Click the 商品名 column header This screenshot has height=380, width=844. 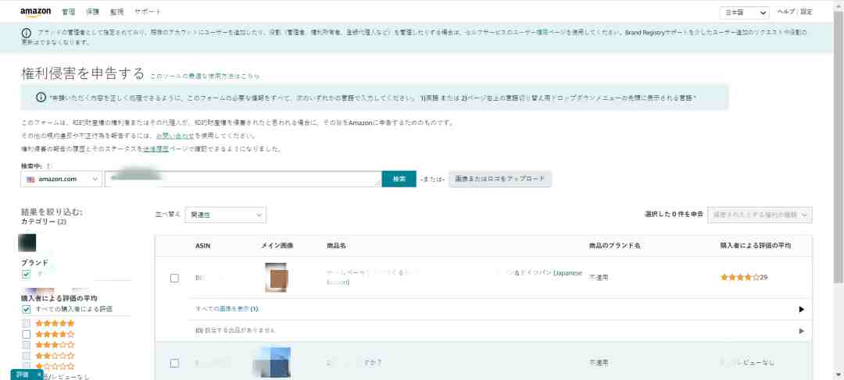tap(336, 246)
